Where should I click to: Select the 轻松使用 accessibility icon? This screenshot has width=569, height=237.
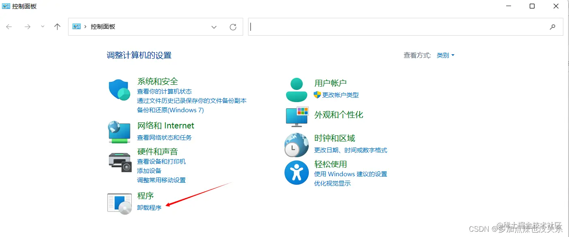(x=296, y=173)
